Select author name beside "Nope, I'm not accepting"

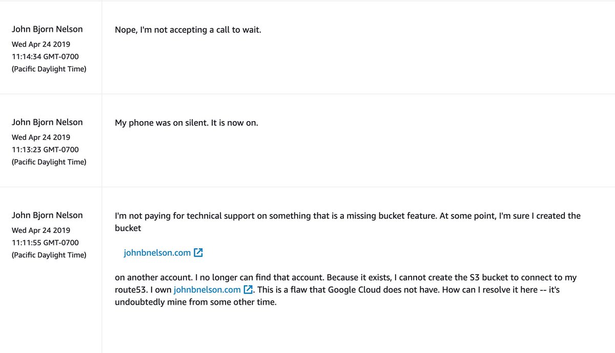pyautogui.click(x=47, y=29)
